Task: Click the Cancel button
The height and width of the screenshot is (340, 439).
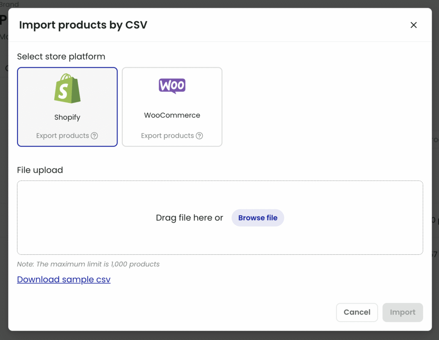Action: [357, 312]
